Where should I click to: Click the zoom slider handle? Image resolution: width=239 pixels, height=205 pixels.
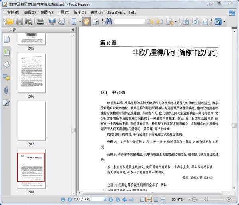click(x=206, y=199)
